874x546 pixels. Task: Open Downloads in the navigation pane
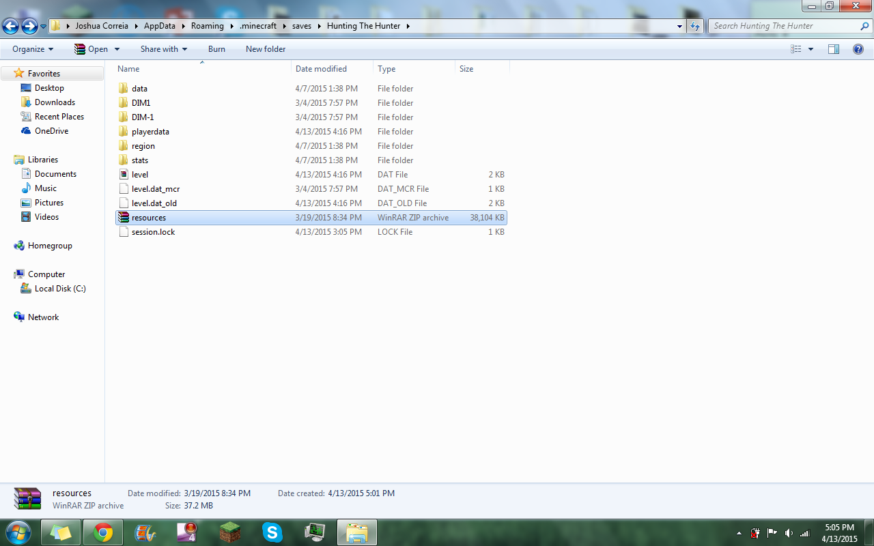coord(55,102)
